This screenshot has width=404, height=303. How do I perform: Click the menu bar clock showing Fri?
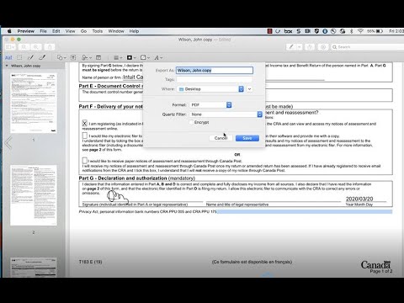click(x=396, y=31)
